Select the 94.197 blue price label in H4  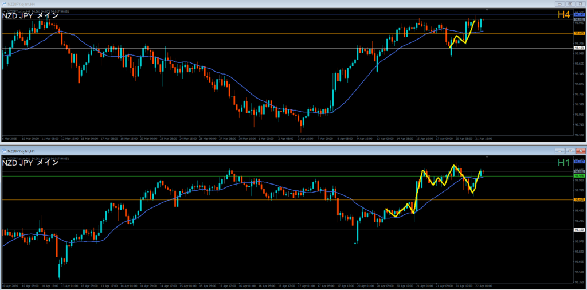point(578,14)
